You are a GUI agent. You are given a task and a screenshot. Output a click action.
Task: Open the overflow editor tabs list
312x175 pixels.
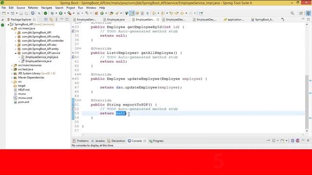[x=283, y=19]
